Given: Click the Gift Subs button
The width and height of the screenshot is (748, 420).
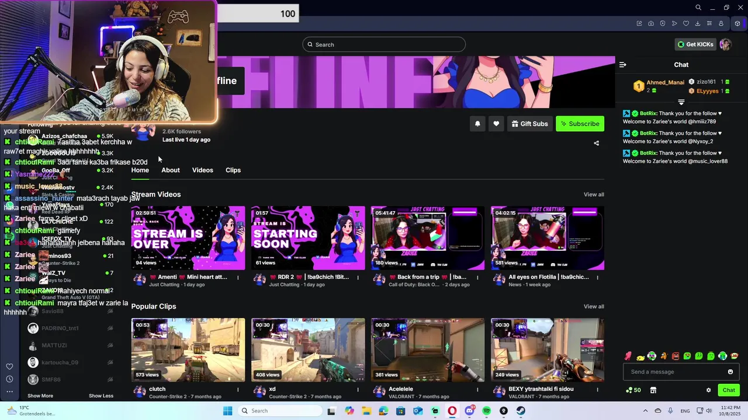Looking at the screenshot, I should pos(529,124).
